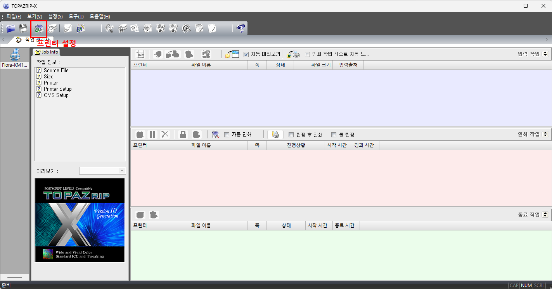Click the left tab scroll arrow

point(3,40)
